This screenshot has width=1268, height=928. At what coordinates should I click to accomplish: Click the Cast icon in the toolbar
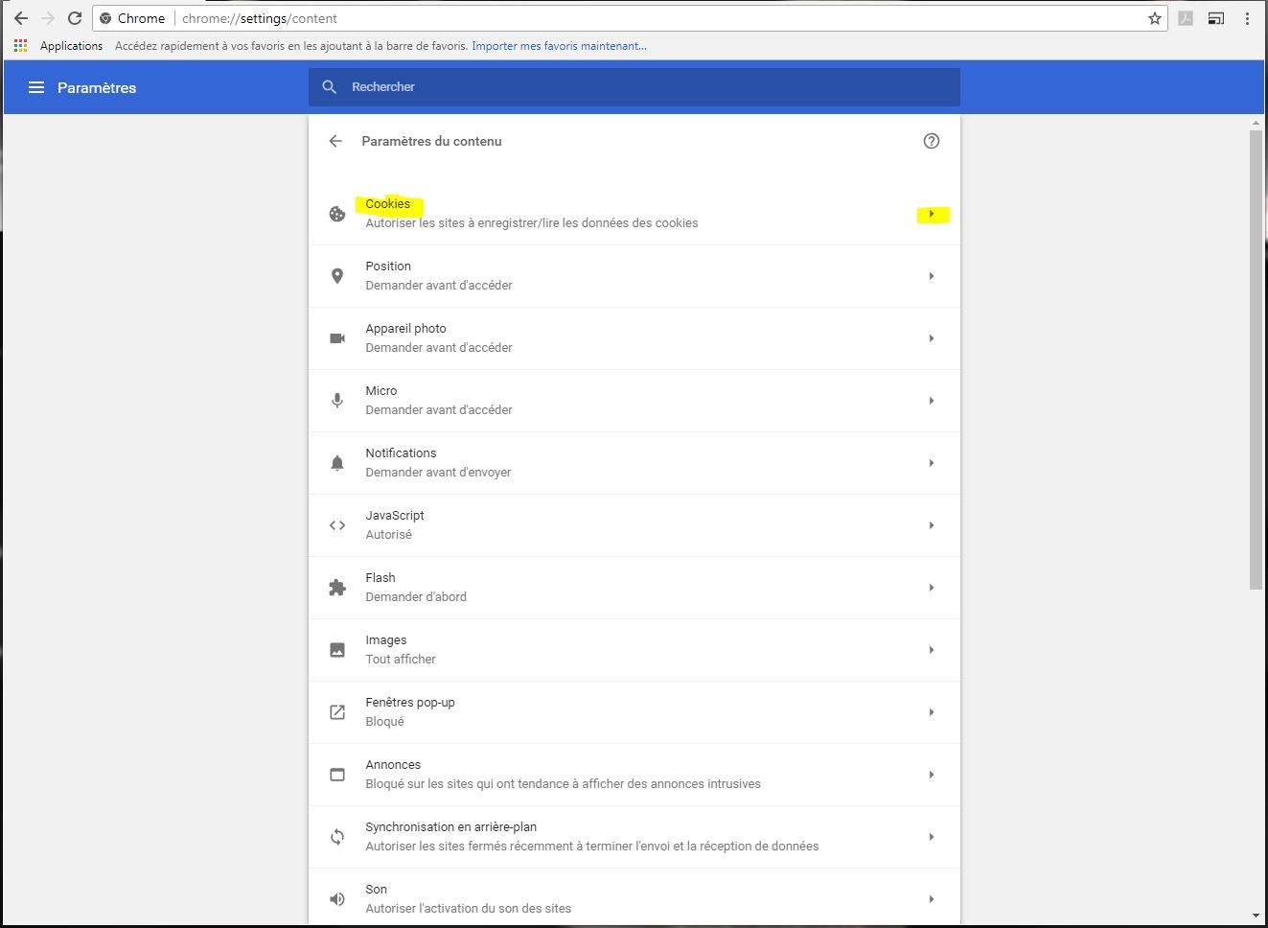[x=1215, y=18]
